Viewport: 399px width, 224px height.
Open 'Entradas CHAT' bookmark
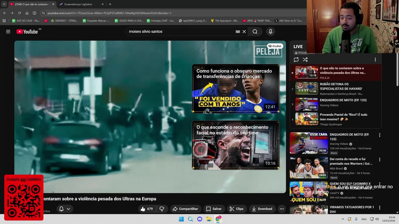(x=161, y=21)
